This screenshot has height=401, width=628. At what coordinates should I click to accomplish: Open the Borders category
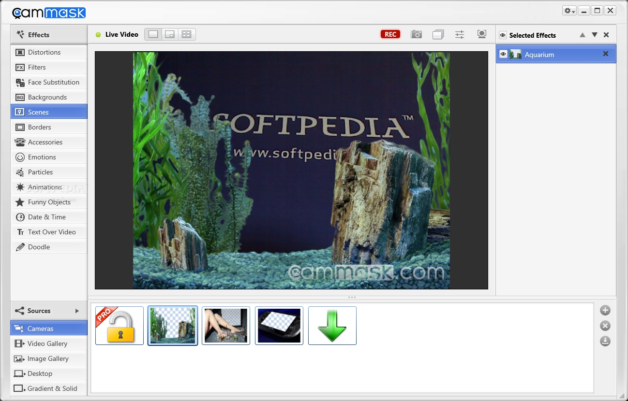click(49, 127)
